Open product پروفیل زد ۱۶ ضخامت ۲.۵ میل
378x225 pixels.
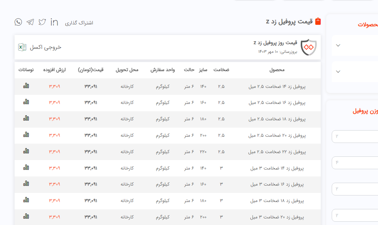coord(277,103)
